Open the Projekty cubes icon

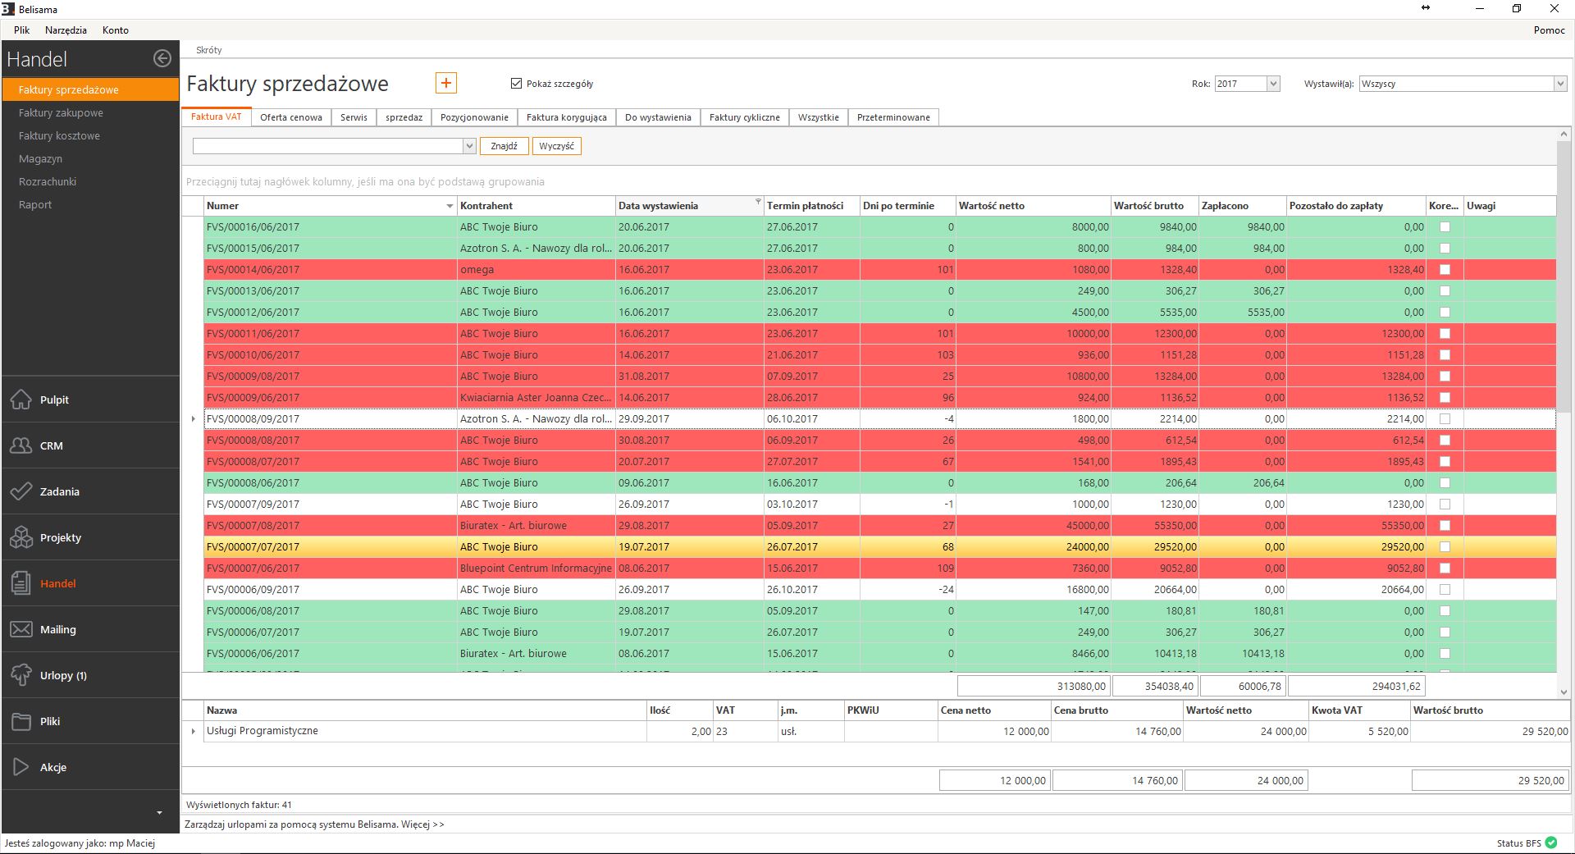21,537
